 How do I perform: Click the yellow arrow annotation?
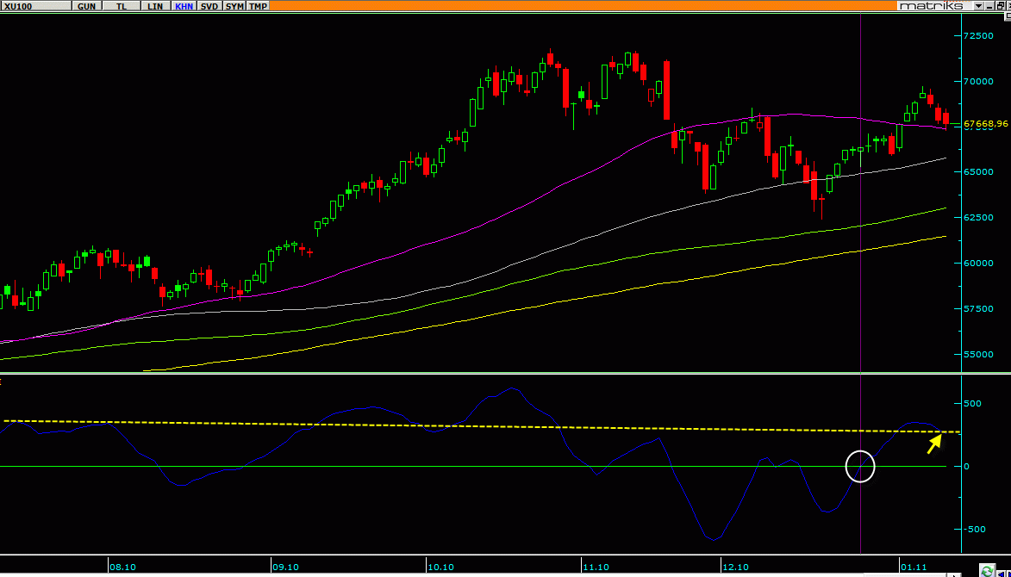click(933, 444)
